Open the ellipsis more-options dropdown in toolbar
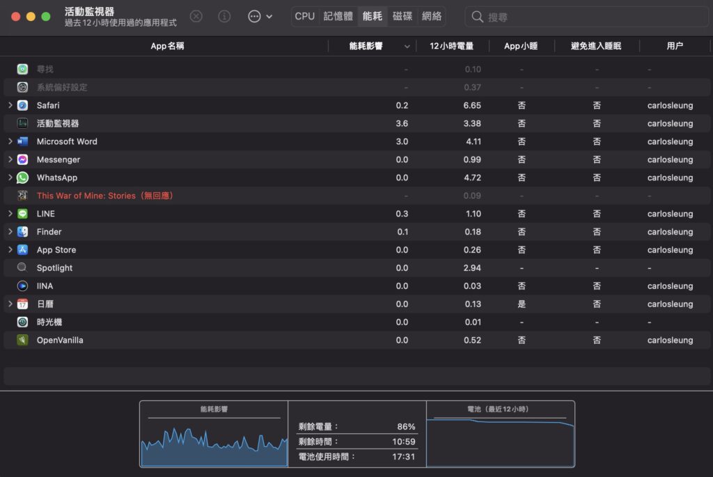 [260, 16]
